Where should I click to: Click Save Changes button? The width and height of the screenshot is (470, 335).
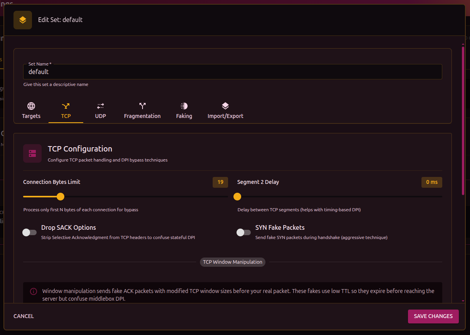(x=433, y=316)
